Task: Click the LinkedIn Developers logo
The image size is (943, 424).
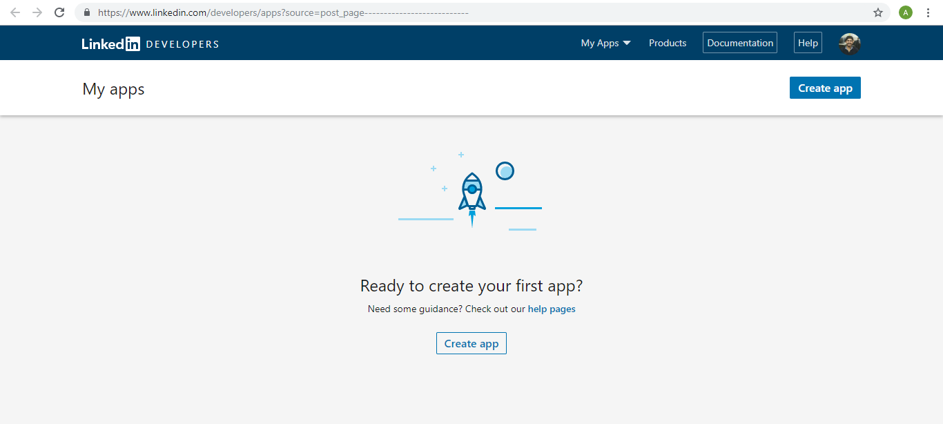Action: tap(150, 43)
